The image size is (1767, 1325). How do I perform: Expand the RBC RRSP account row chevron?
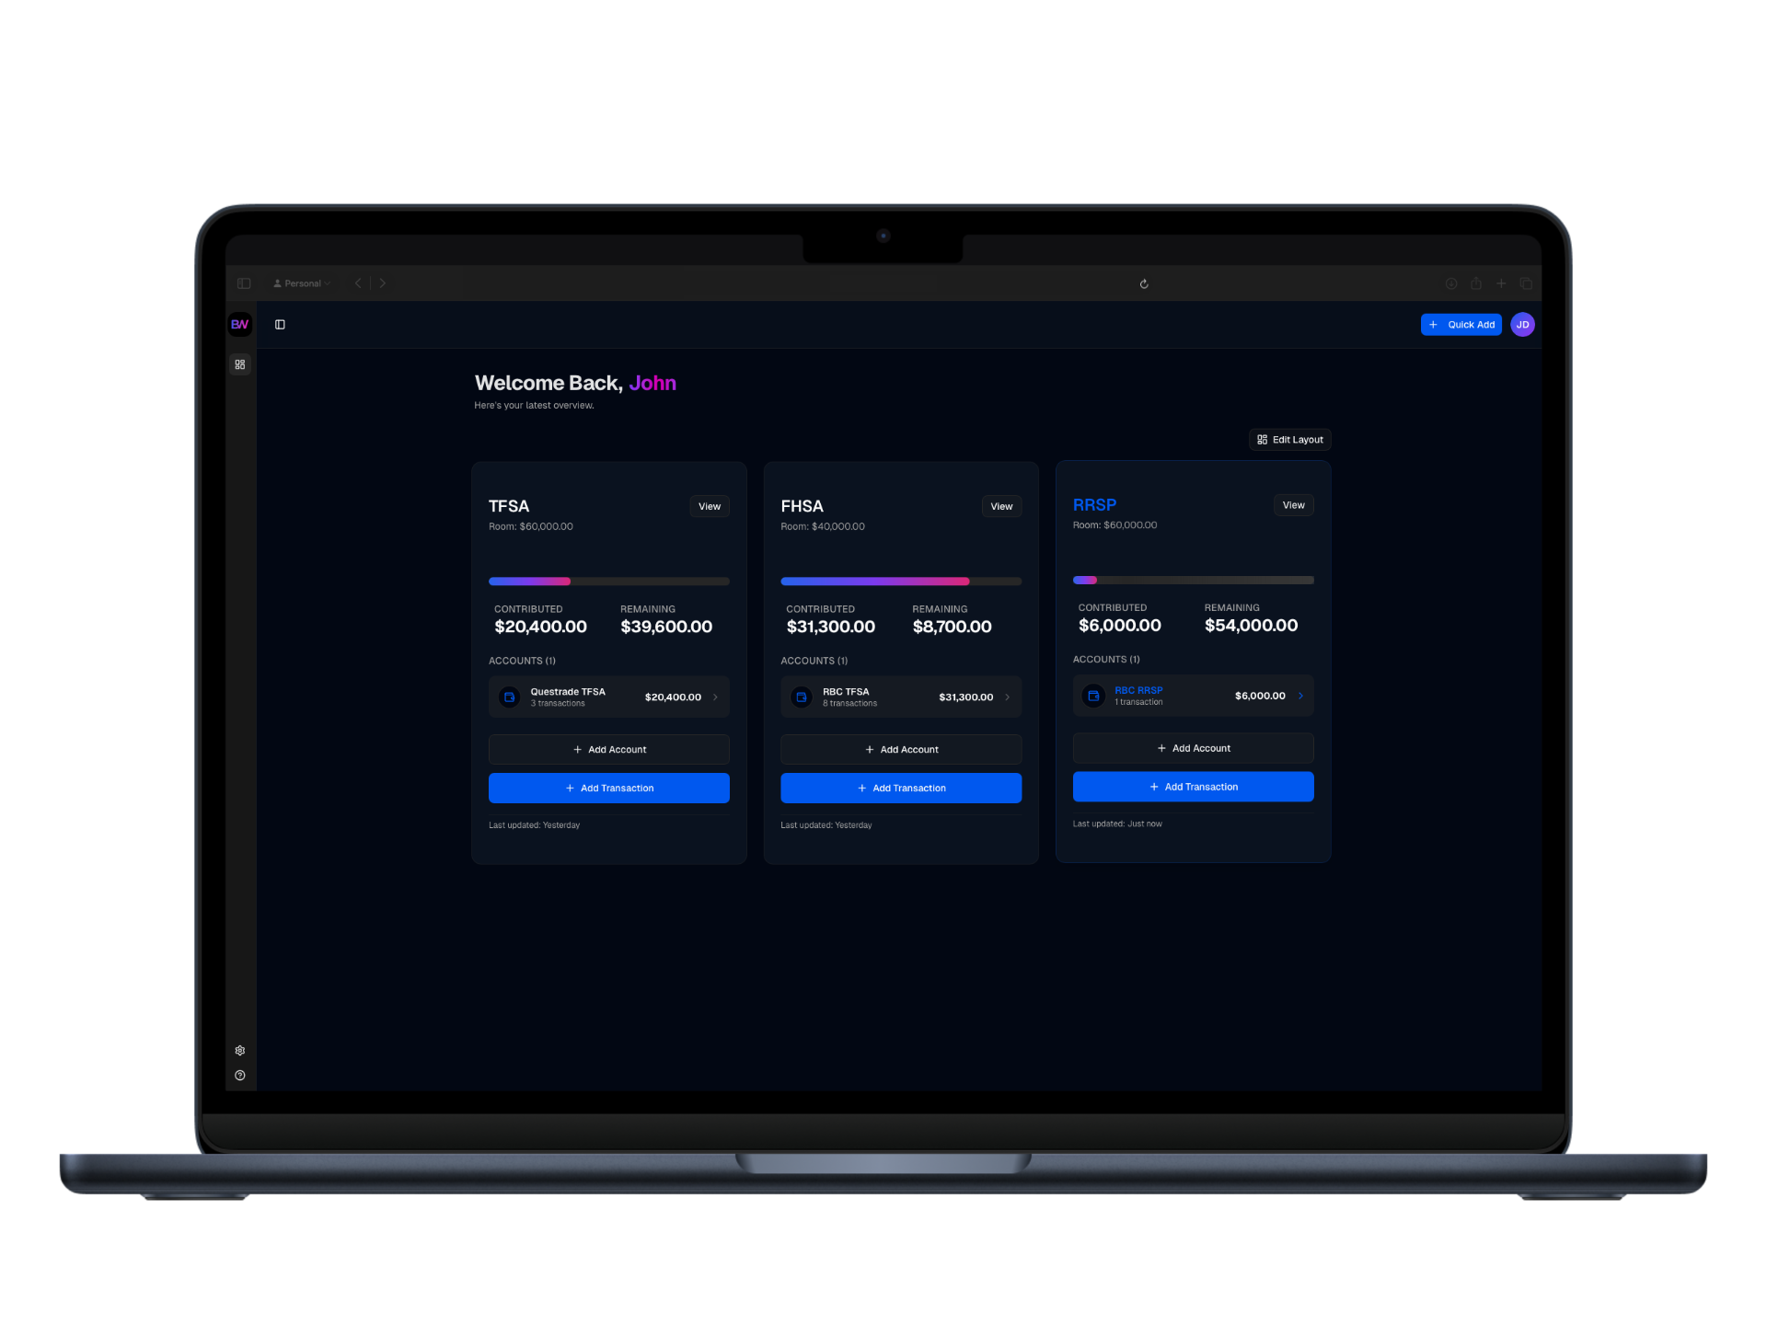pos(1301,696)
